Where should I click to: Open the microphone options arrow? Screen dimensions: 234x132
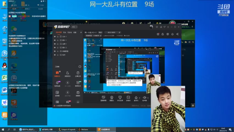[140, 98]
